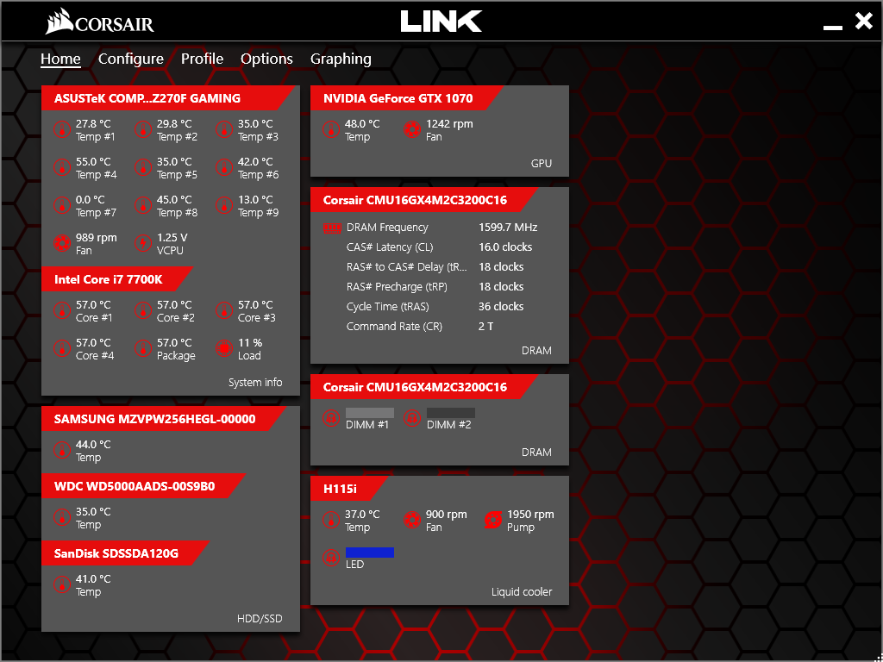
Task: Click the Temp #6 thermometer icon
Action: pyautogui.click(x=223, y=168)
